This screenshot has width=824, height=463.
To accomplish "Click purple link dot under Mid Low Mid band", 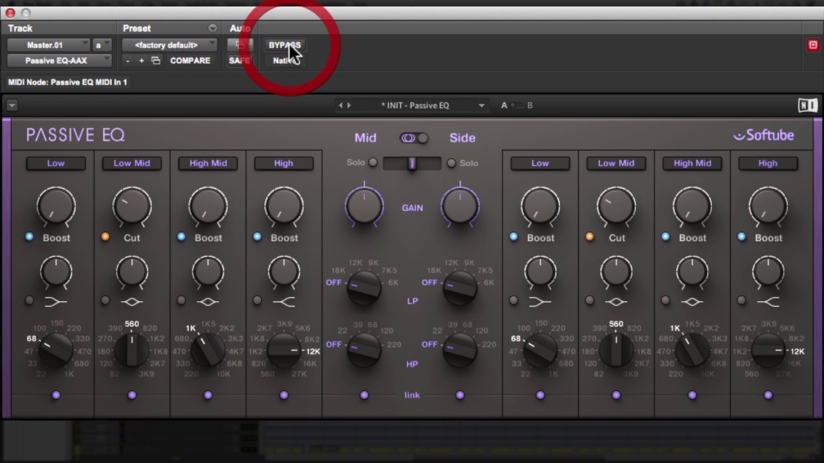I will click(132, 395).
